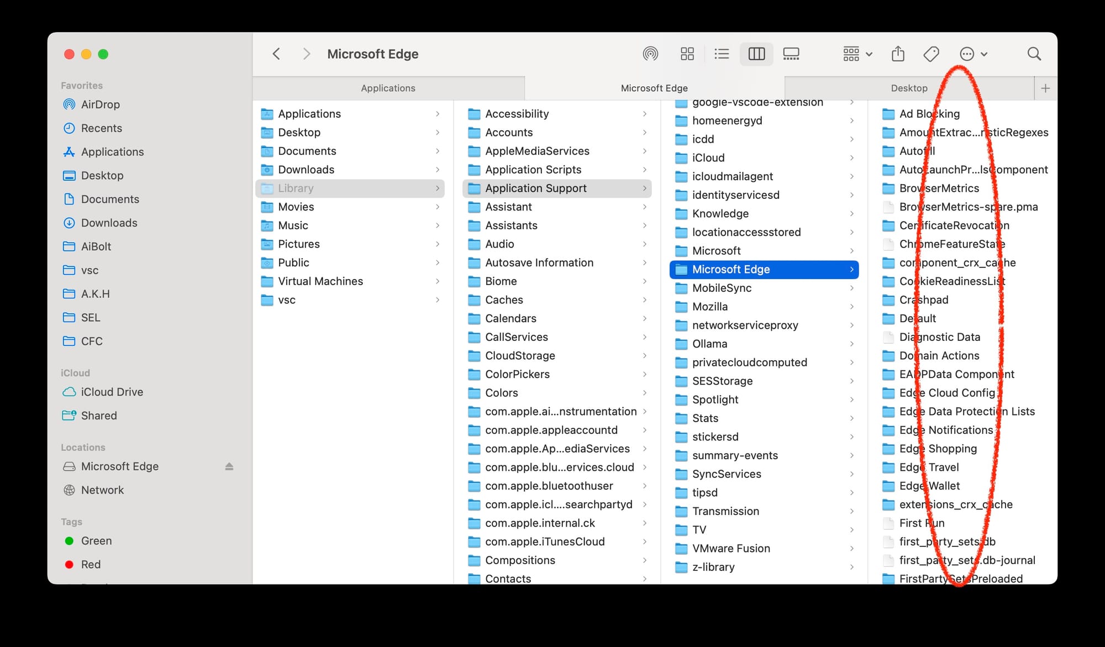This screenshot has height=647, width=1105.
Task: Select Application Support folder
Action: pyautogui.click(x=557, y=188)
